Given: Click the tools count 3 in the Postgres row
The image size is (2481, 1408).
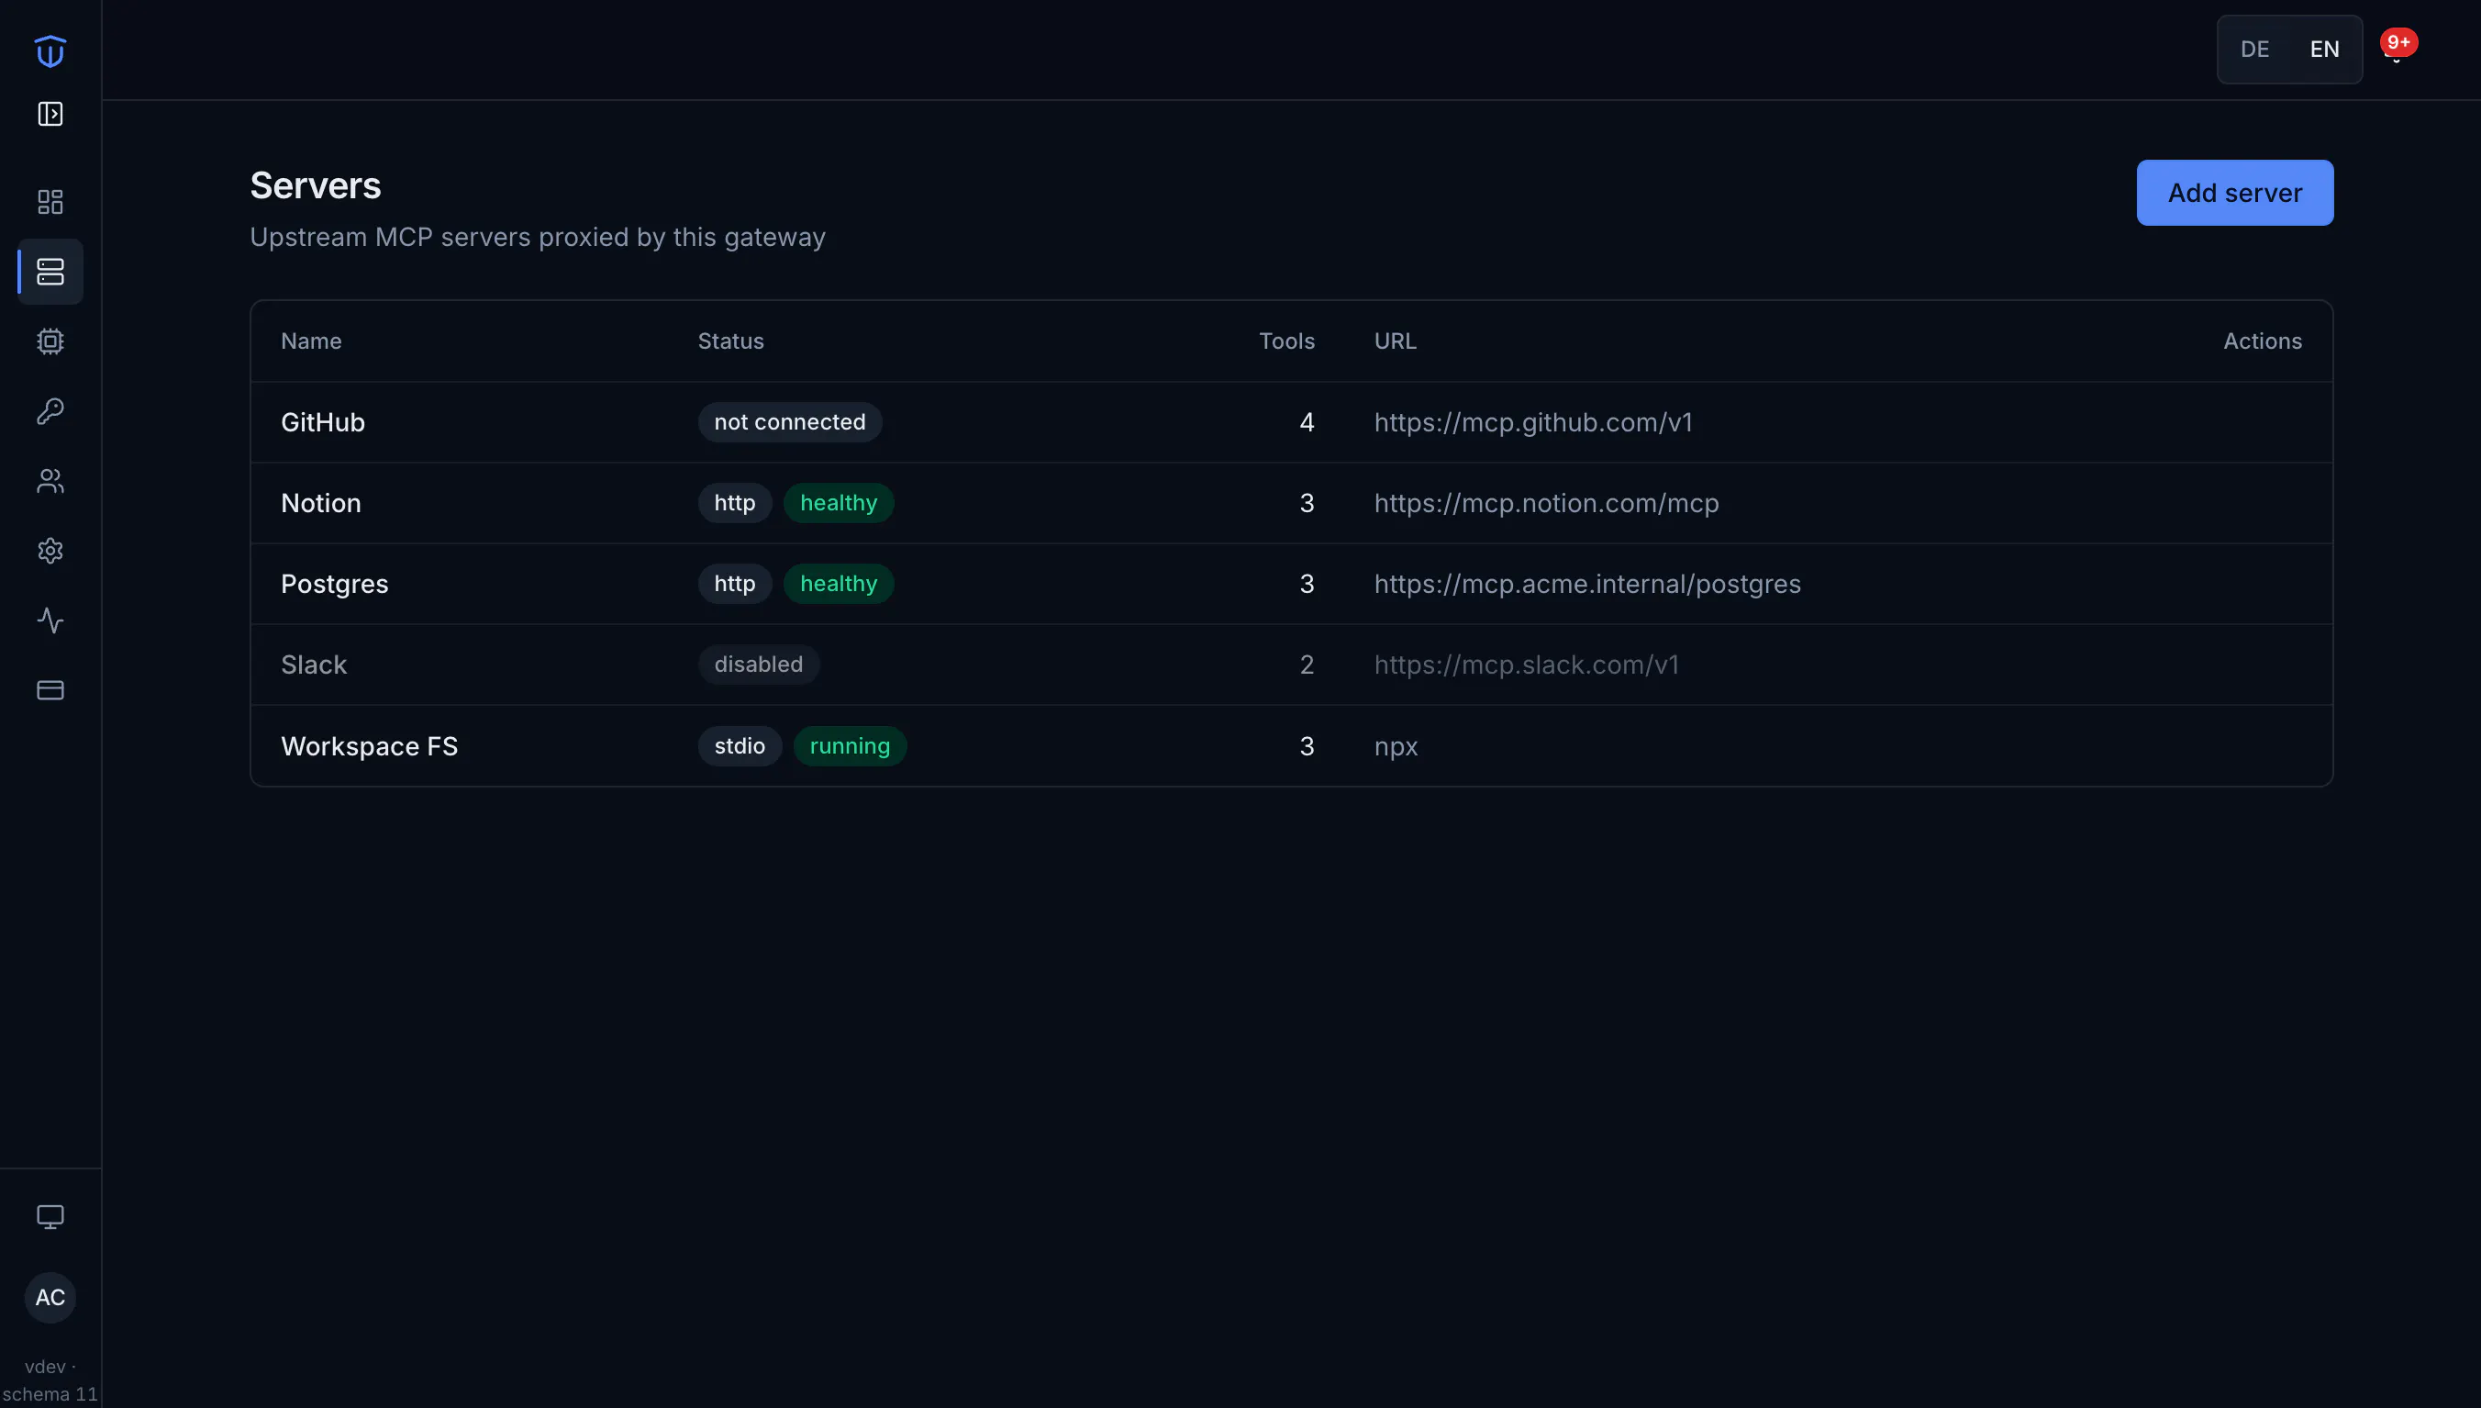Looking at the screenshot, I should 1307,584.
